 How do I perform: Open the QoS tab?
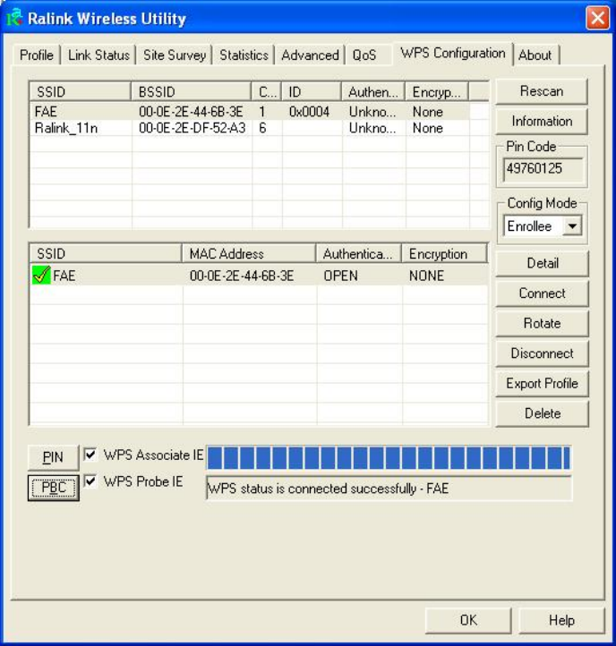[x=364, y=55]
